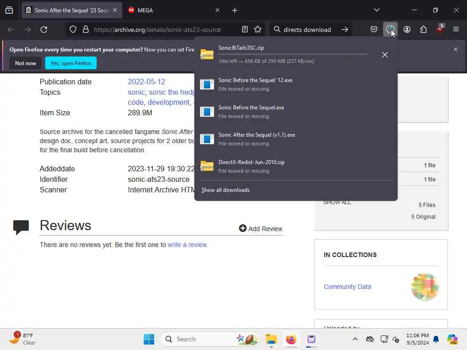Click Show all downloads
The image size is (467, 350).
(225, 190)
